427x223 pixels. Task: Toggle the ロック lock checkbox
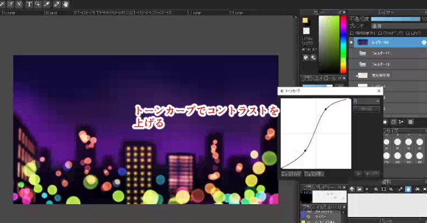click(407, 33)
